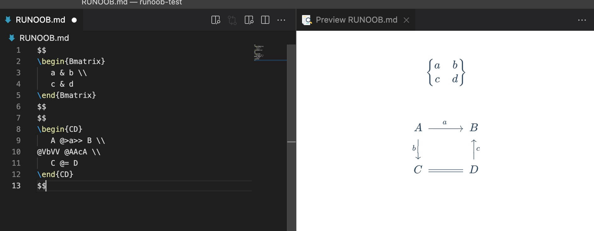This screenshot has height=231, width=594.
Task: Click the editor's vertical scrollbar thumb
Action: click(291, 94)
